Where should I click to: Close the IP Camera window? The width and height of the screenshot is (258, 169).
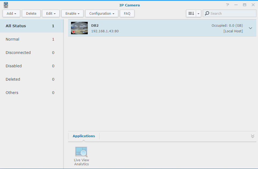coord(253,5)
